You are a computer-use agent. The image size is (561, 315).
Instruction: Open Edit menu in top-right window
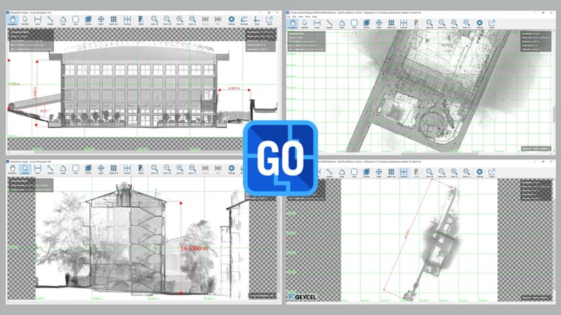tap(295, 16)
